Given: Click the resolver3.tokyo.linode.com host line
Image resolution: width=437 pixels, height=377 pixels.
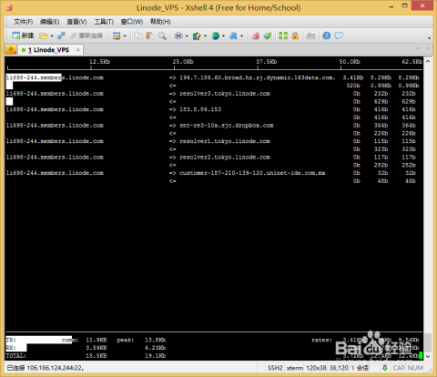Looking at the screenshot, I should click(225, 94).
